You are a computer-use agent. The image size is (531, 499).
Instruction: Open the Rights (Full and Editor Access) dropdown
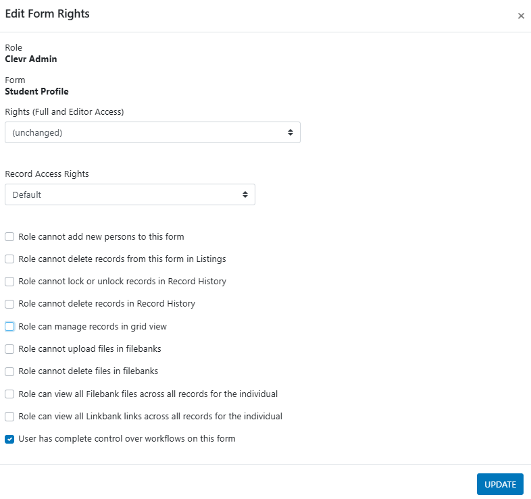pyautogui.click(x=152, y=133)
